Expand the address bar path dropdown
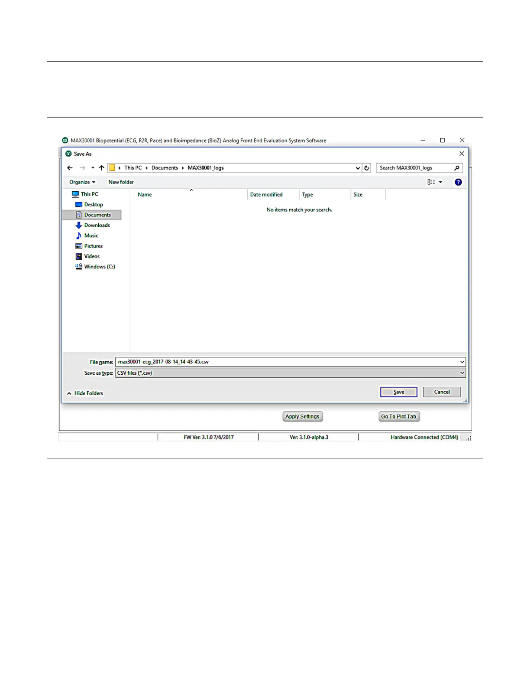The height and width of the screenshot is (687, 530). [x=358, y=168]
